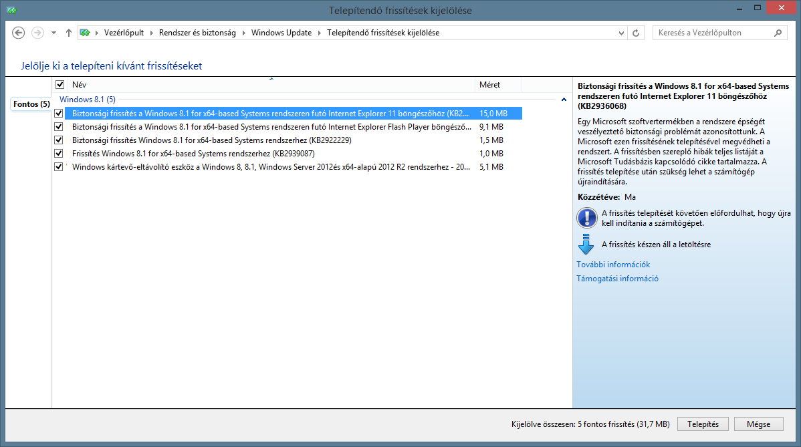Go to Windows Update breadcrumb

pos(281,33)
